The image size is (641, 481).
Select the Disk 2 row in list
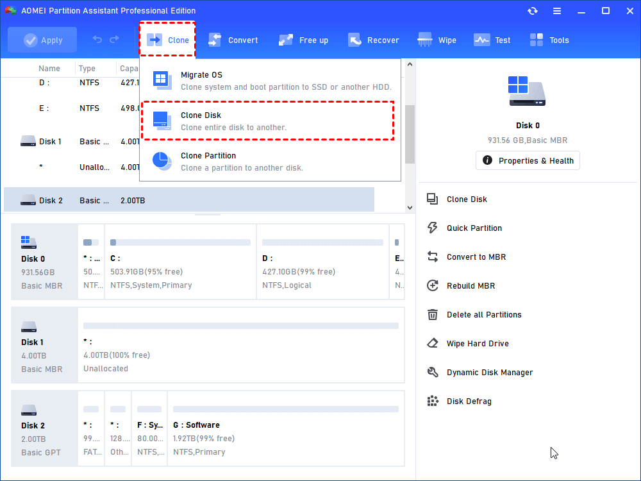point(189,199)
